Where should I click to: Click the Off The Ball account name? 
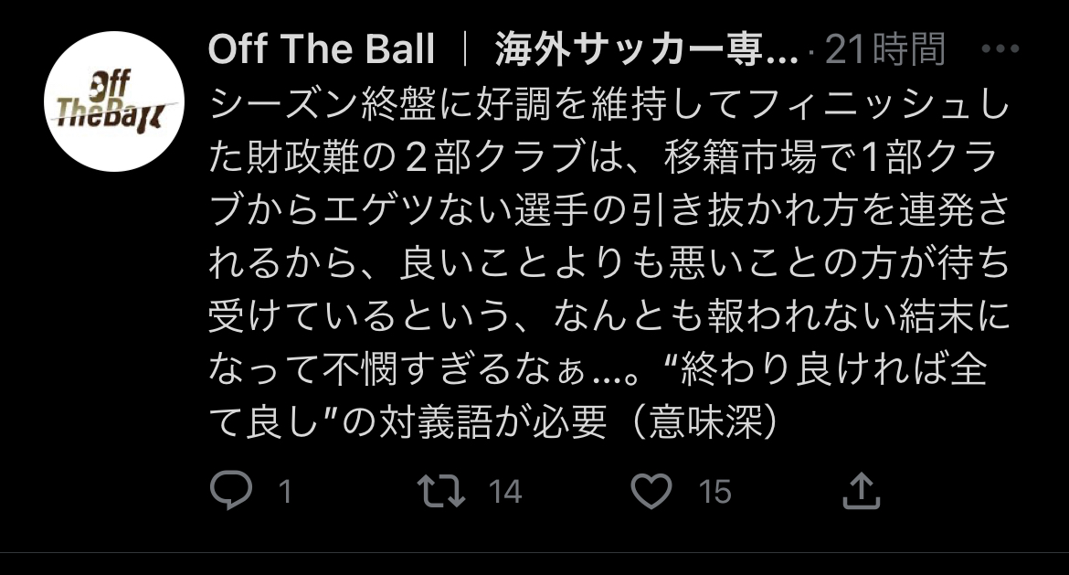coord(321,49)
